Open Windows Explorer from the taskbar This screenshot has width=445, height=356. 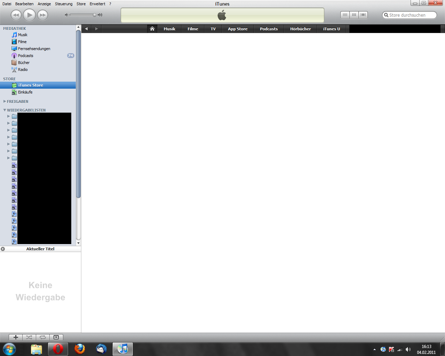point(37,349)
